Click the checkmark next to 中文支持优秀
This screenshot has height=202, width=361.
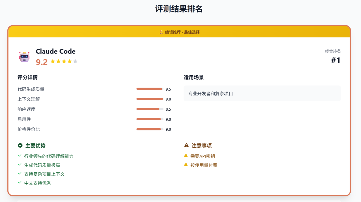pyautogui.click(x=20, y=183)
